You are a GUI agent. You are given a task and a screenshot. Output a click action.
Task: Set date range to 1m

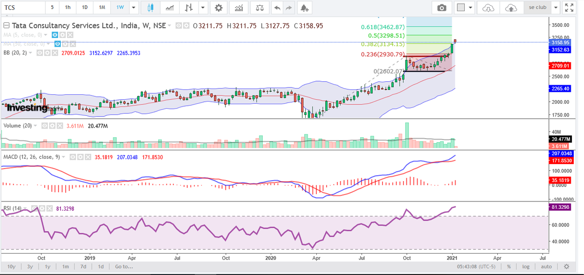point(65,267)
